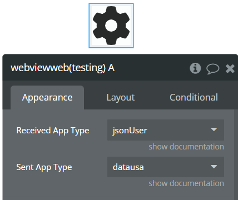Open the comment bubble icon
Viewport: 238px width, 200px height.
click(213, 69)
